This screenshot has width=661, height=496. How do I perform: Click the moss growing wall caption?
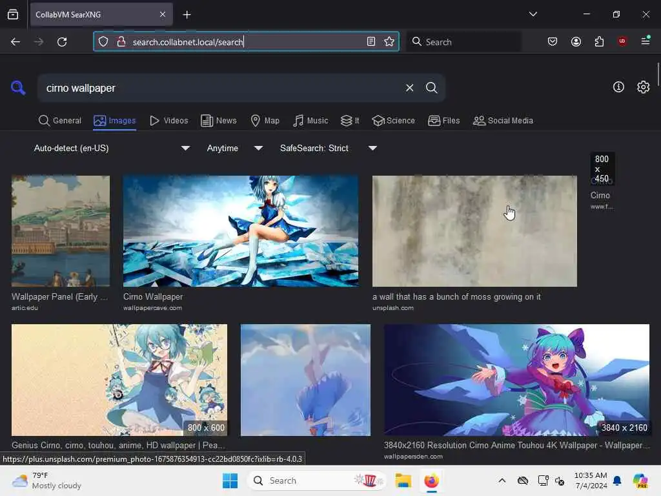pos(456,296)
